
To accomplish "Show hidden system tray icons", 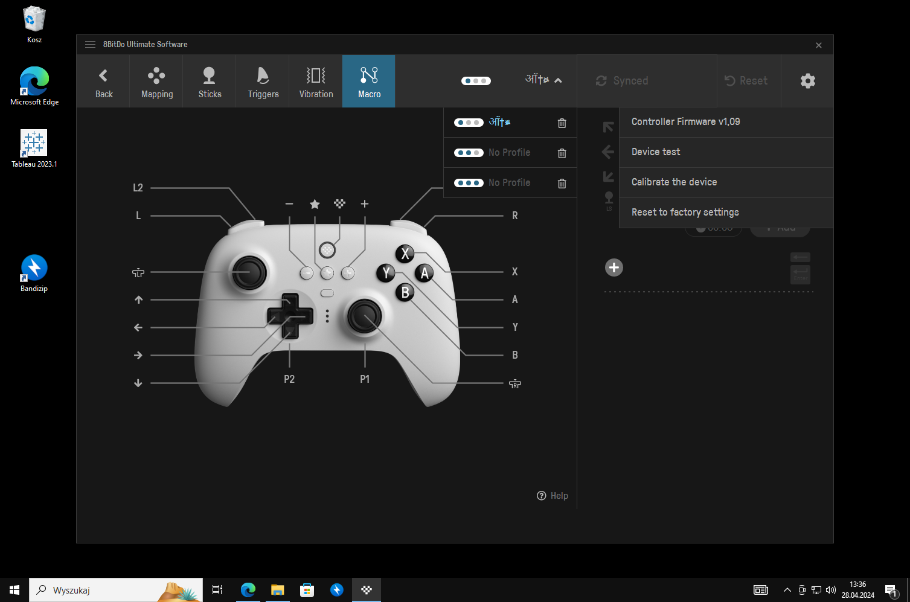I will 787,590.
